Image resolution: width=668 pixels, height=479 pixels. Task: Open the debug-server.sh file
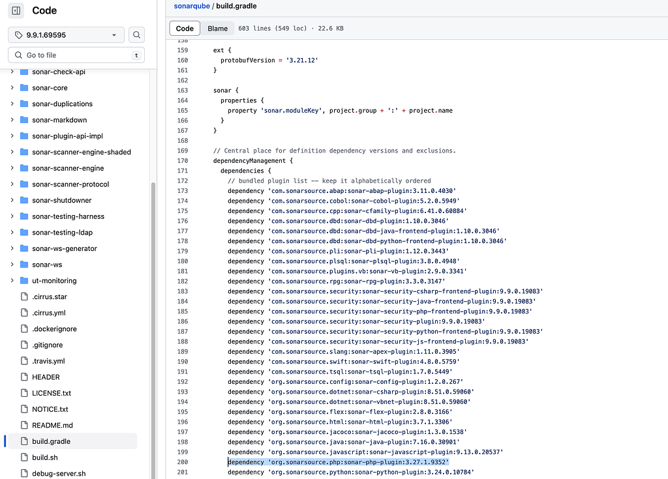coord(59,473)
